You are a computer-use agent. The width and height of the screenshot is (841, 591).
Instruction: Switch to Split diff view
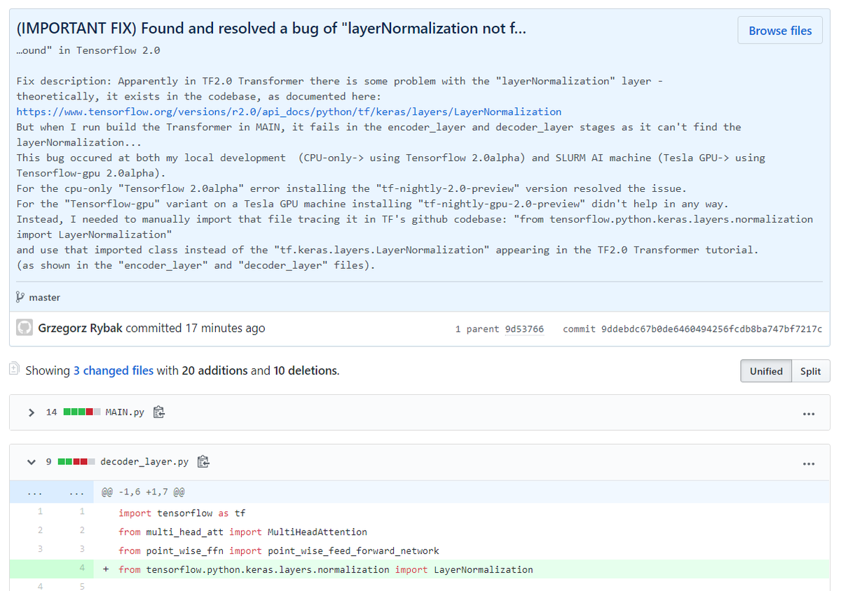click(x=810, y=371)
